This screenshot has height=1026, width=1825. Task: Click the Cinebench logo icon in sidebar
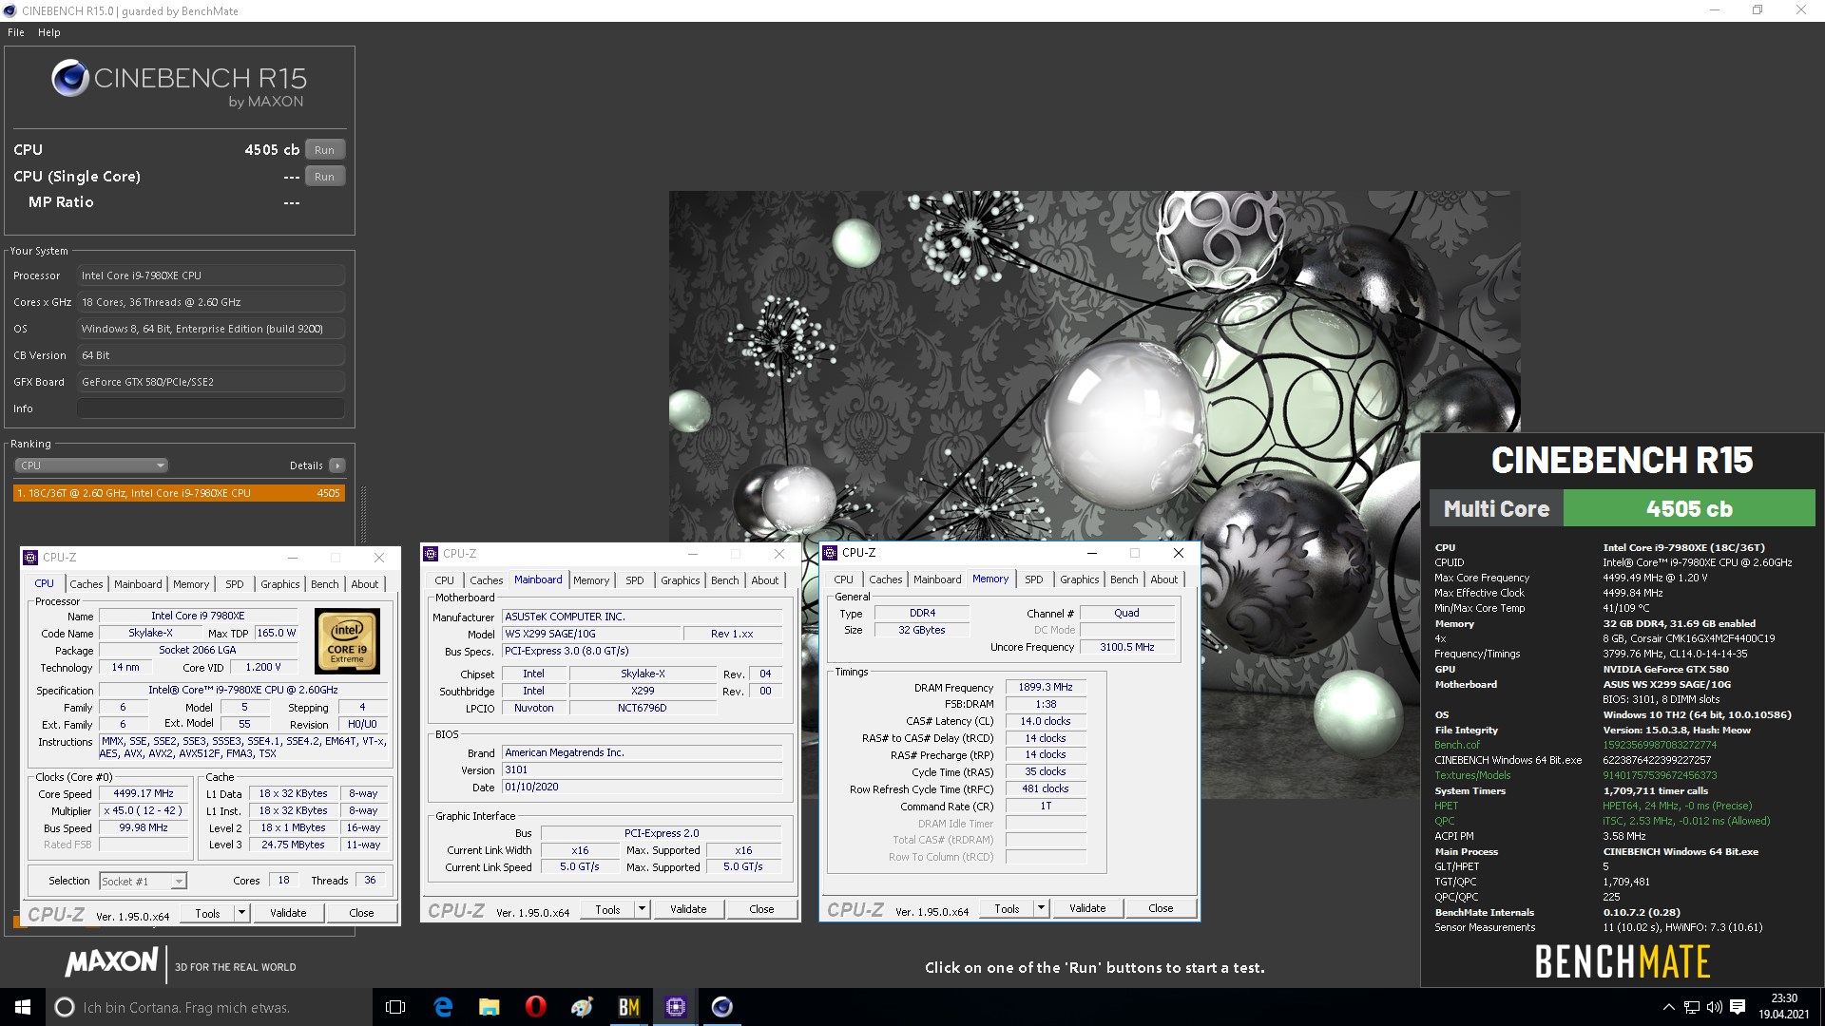click(x=70, y=78)
